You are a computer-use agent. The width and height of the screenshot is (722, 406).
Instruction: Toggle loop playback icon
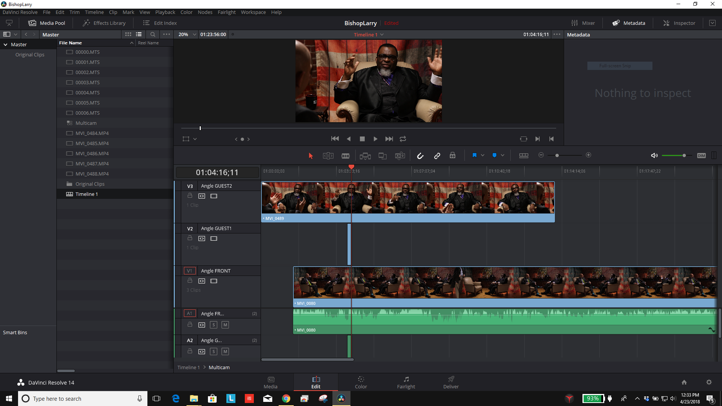tap(403, 139)
